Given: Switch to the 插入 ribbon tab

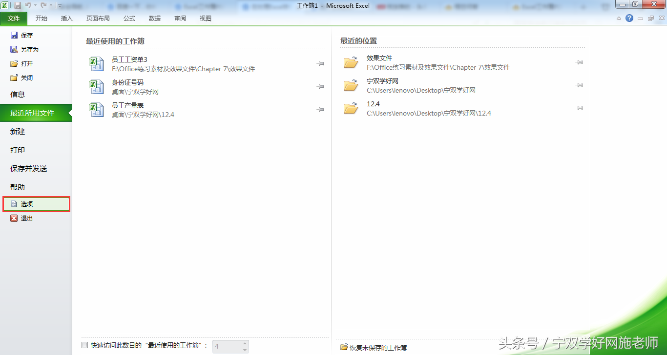Looking at the screenshot, I should pyautogui.click(x=67, y=19).
